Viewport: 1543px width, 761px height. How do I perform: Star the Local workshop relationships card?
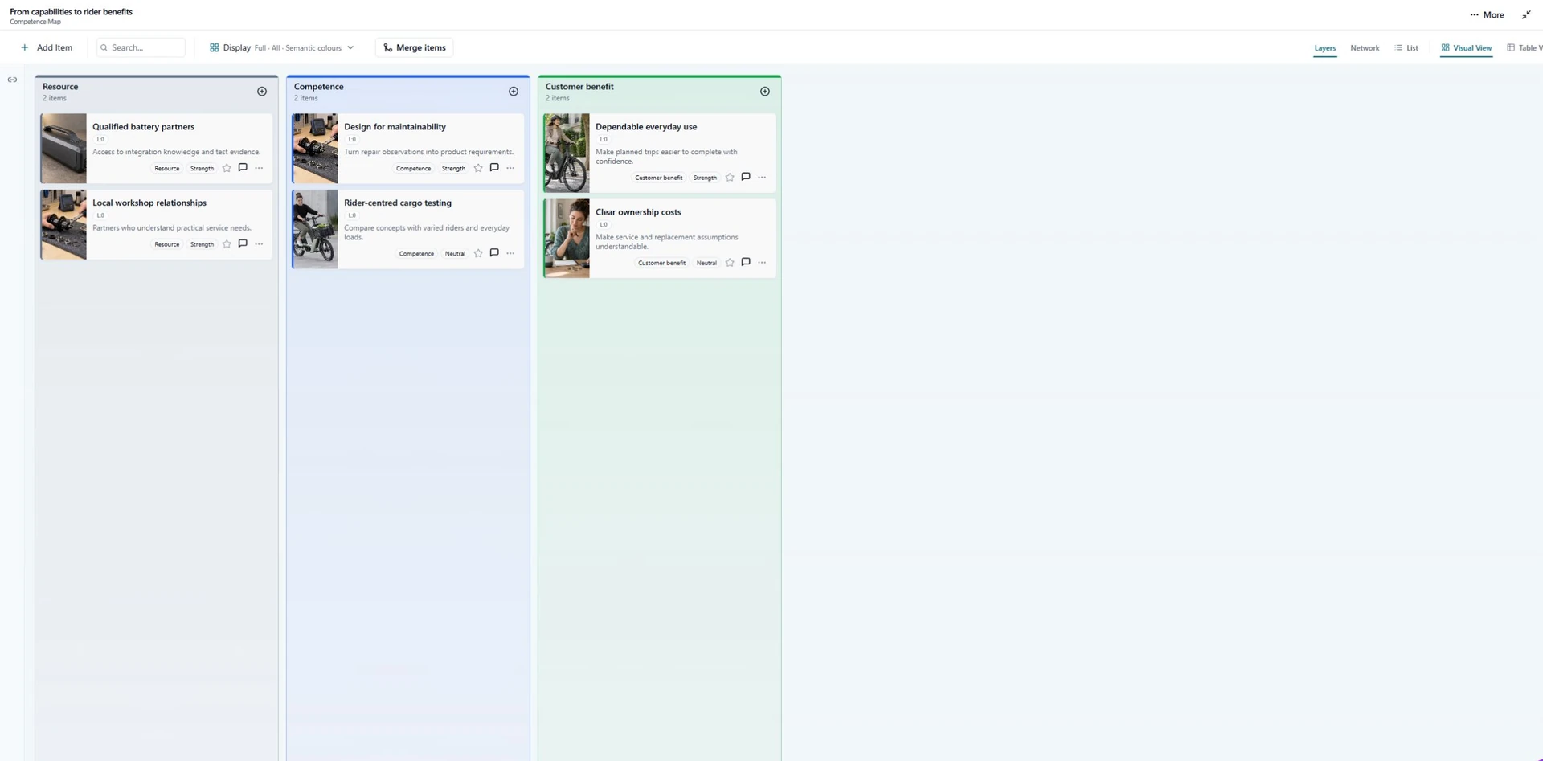[x=227, y=244]
